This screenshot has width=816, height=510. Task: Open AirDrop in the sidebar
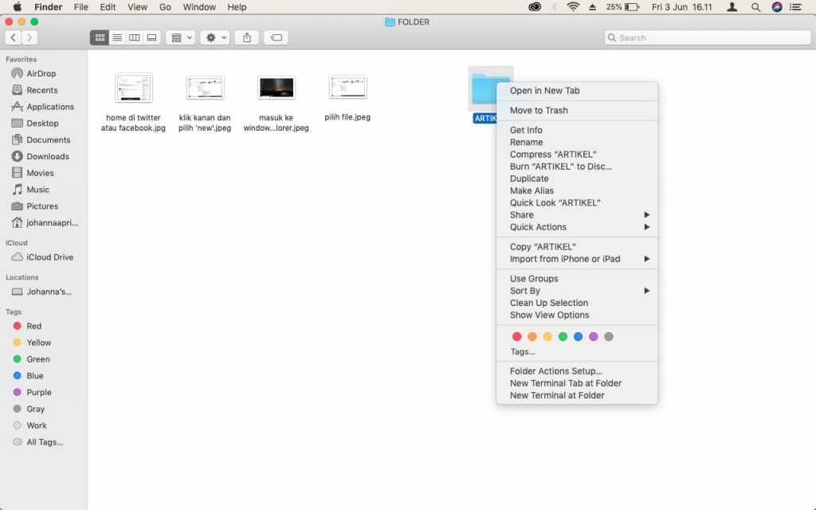point(41,73)
